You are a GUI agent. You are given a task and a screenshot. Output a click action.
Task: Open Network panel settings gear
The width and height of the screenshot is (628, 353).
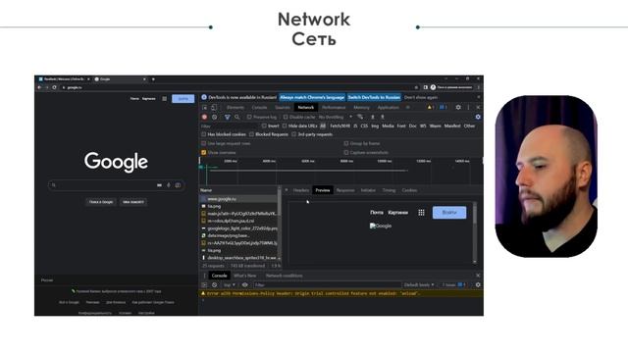478,117
